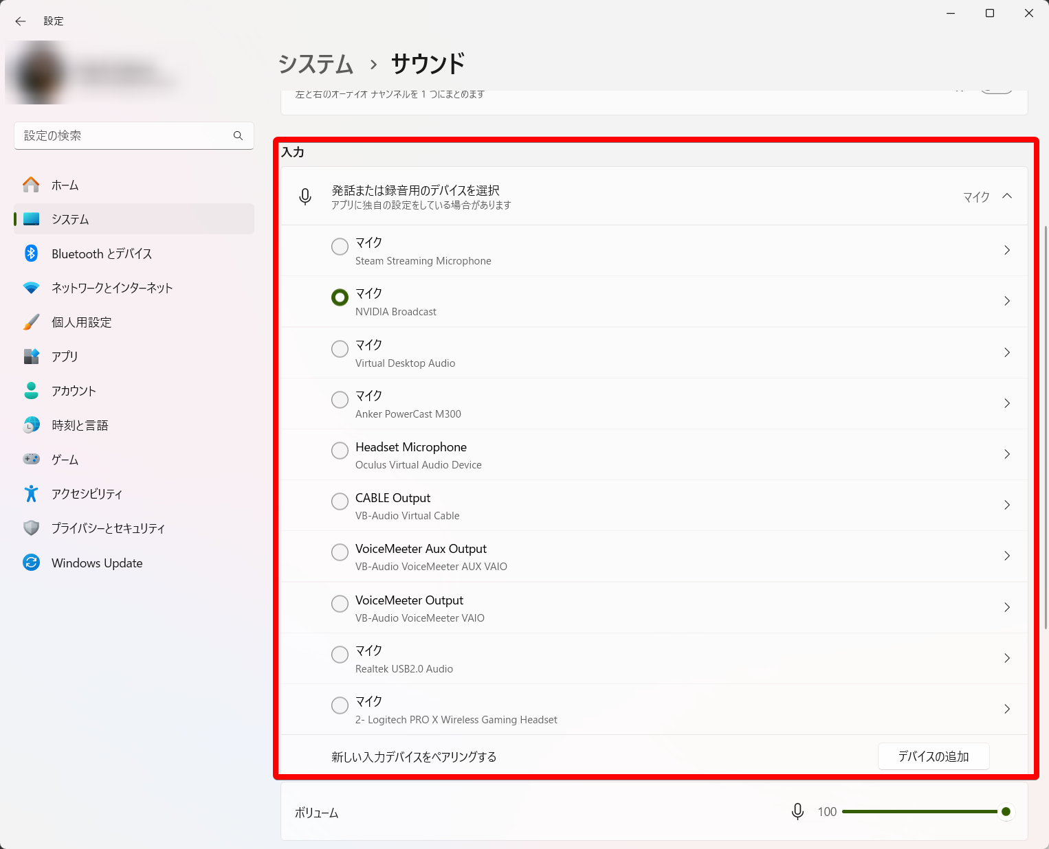Click the back arrow icon
The height and width of the screenshot is (849, 1049).
(21, 21)
